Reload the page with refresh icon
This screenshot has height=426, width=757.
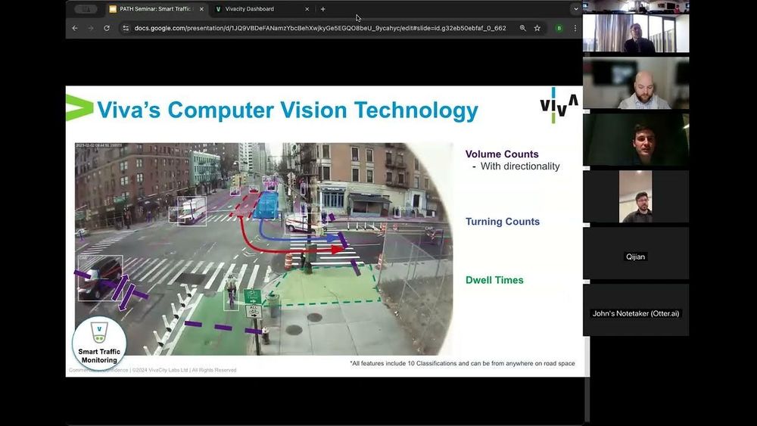[107, 29]
